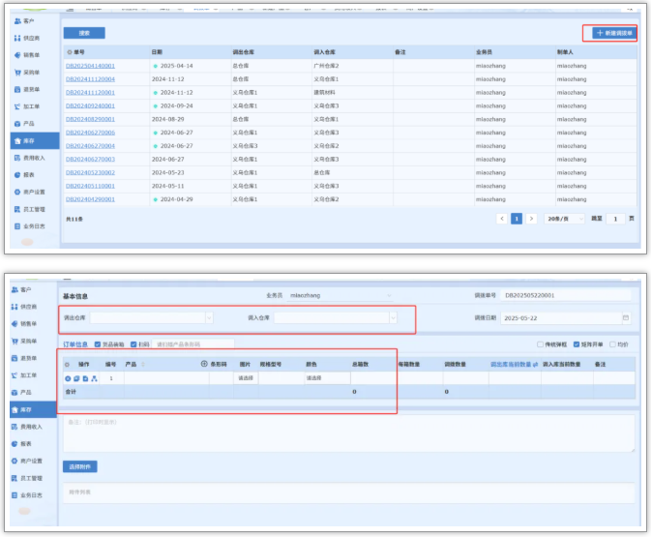Click the hierarchy icon in row 1
The image size is (651, 537).
coord(94,378)
